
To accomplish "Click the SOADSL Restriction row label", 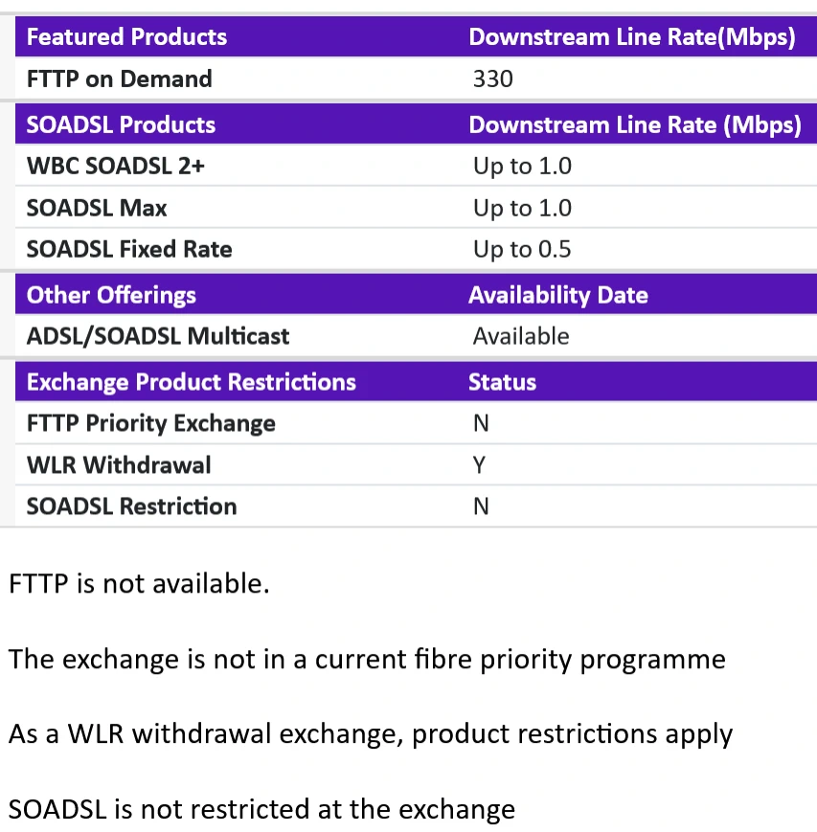I will click(131, 506).
